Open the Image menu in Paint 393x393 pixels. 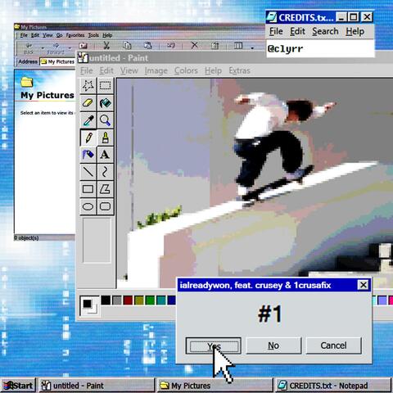click(x=156, y=70)
